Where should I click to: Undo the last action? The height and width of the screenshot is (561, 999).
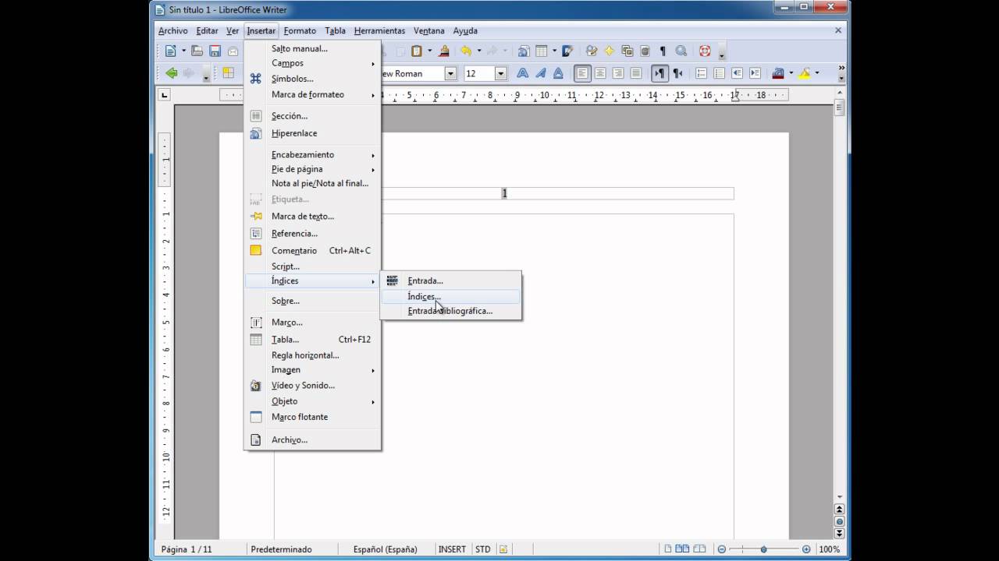tap(466, 51)
